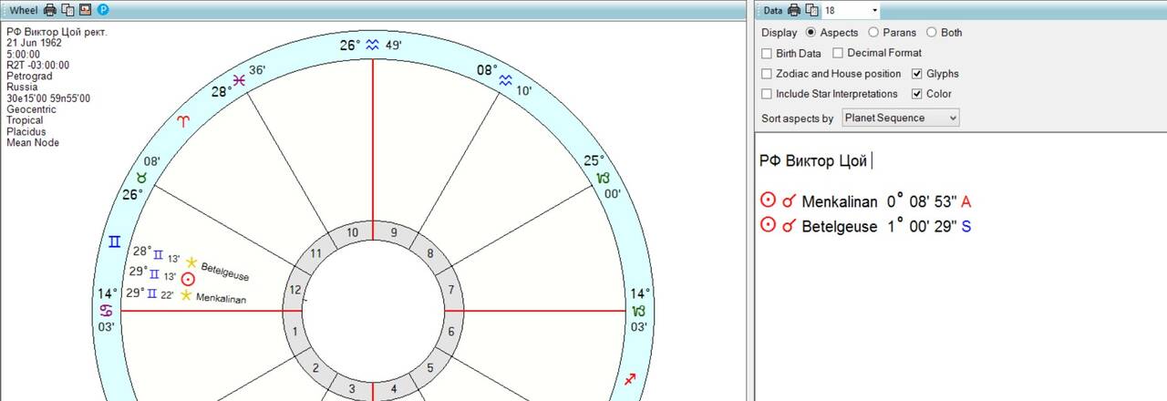The height and width of the screenshot is (401, 1167).
Task: Enable Include Star Interpretations checkbox
Action: pos(767,94)
